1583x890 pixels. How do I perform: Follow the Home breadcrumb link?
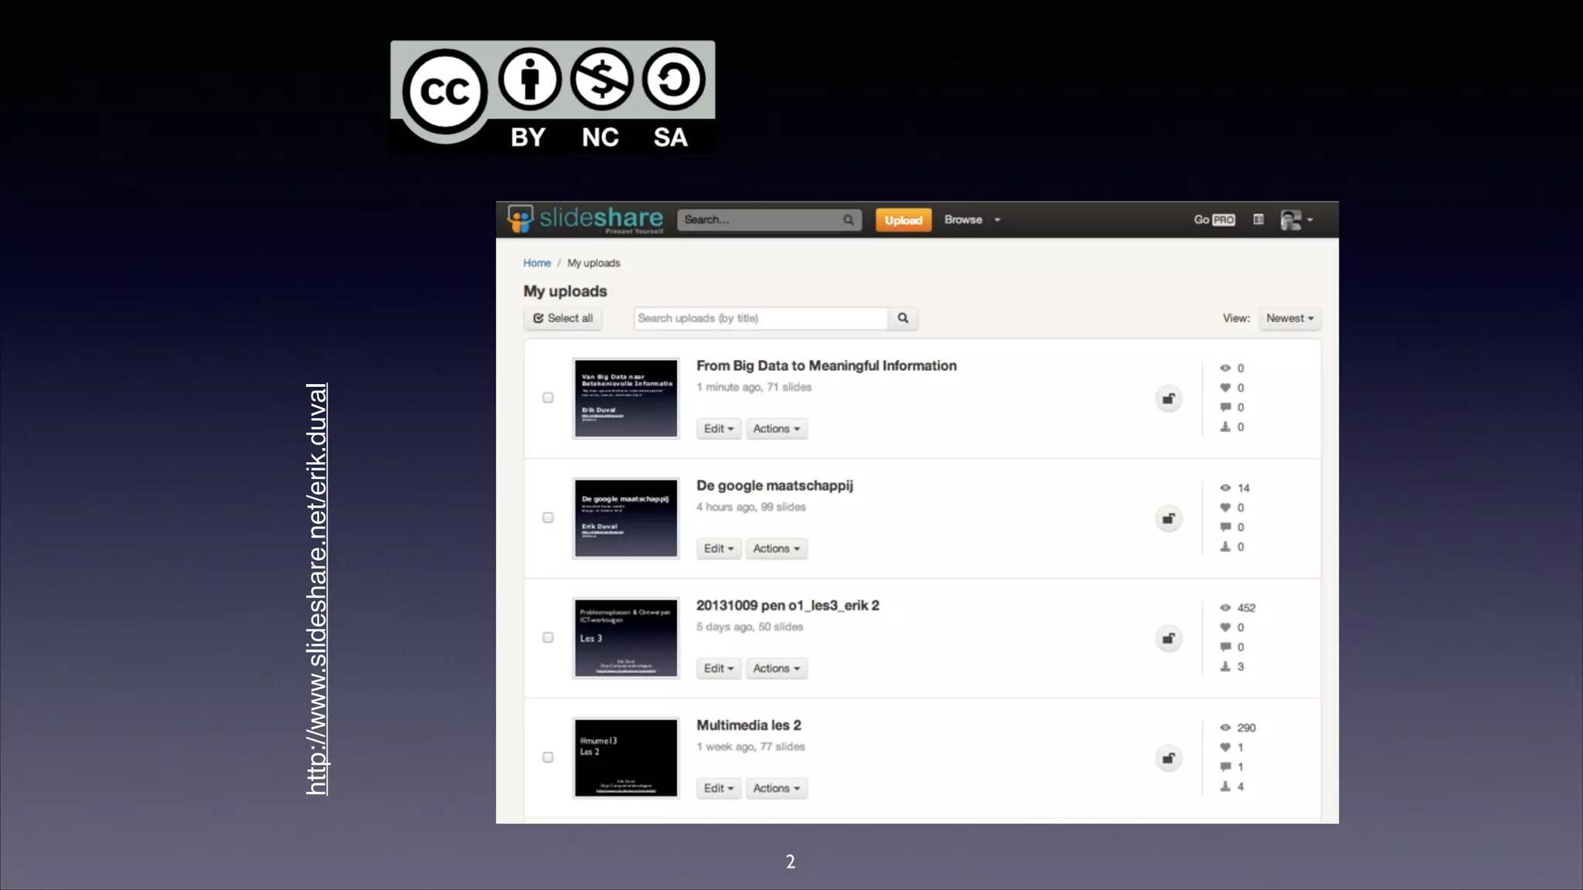[536, 263]
